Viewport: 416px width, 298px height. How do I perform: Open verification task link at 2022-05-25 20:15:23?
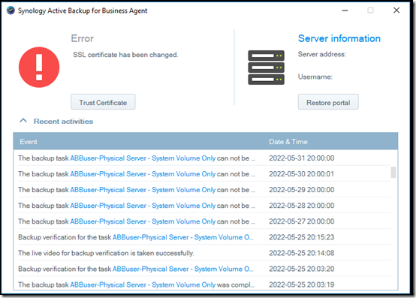click(x=183, y=237)
